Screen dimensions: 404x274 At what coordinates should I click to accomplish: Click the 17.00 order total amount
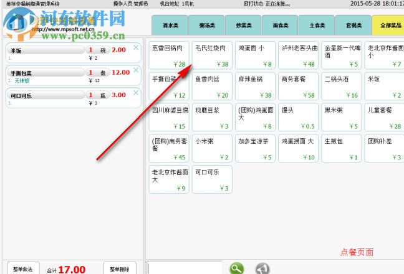pos(72,270)
